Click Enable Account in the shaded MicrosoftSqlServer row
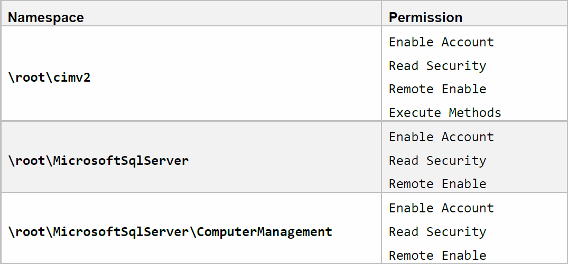 coord(441,137)
